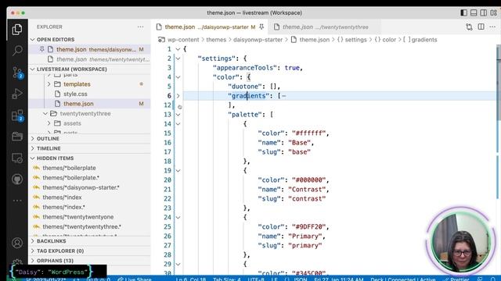Expand the assets folder
The height and width of the screenshot is (281, 501).
(x=49, y=123)
